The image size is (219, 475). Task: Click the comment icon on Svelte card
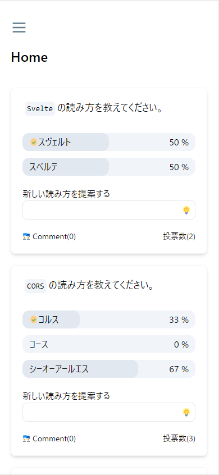26,236
